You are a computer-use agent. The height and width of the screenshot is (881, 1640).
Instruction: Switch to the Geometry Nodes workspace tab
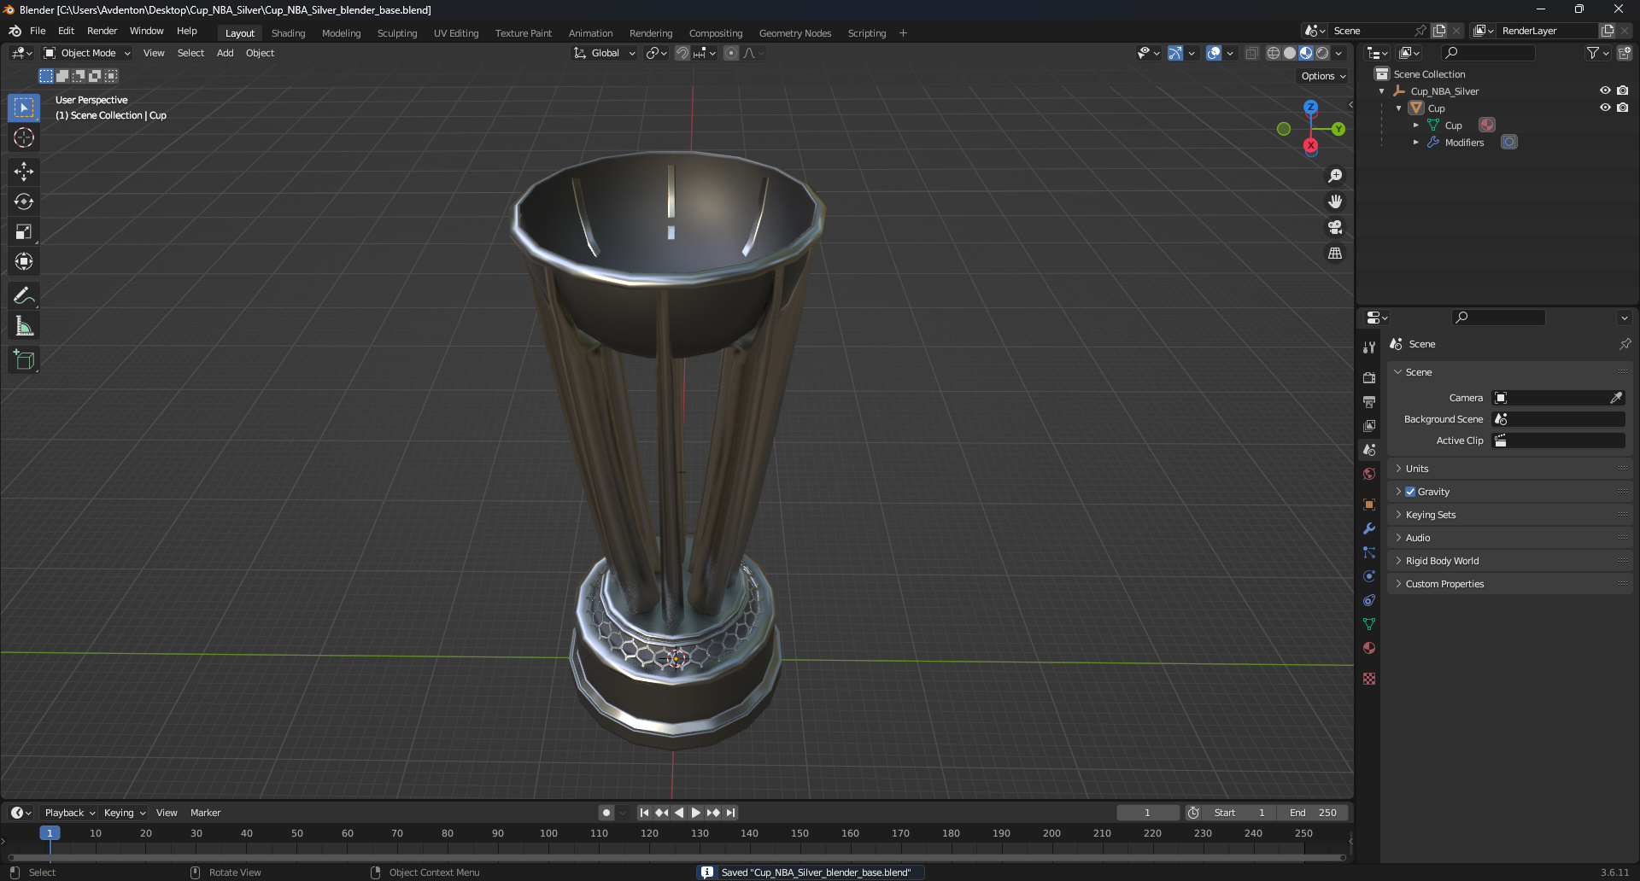pos(794,33)
